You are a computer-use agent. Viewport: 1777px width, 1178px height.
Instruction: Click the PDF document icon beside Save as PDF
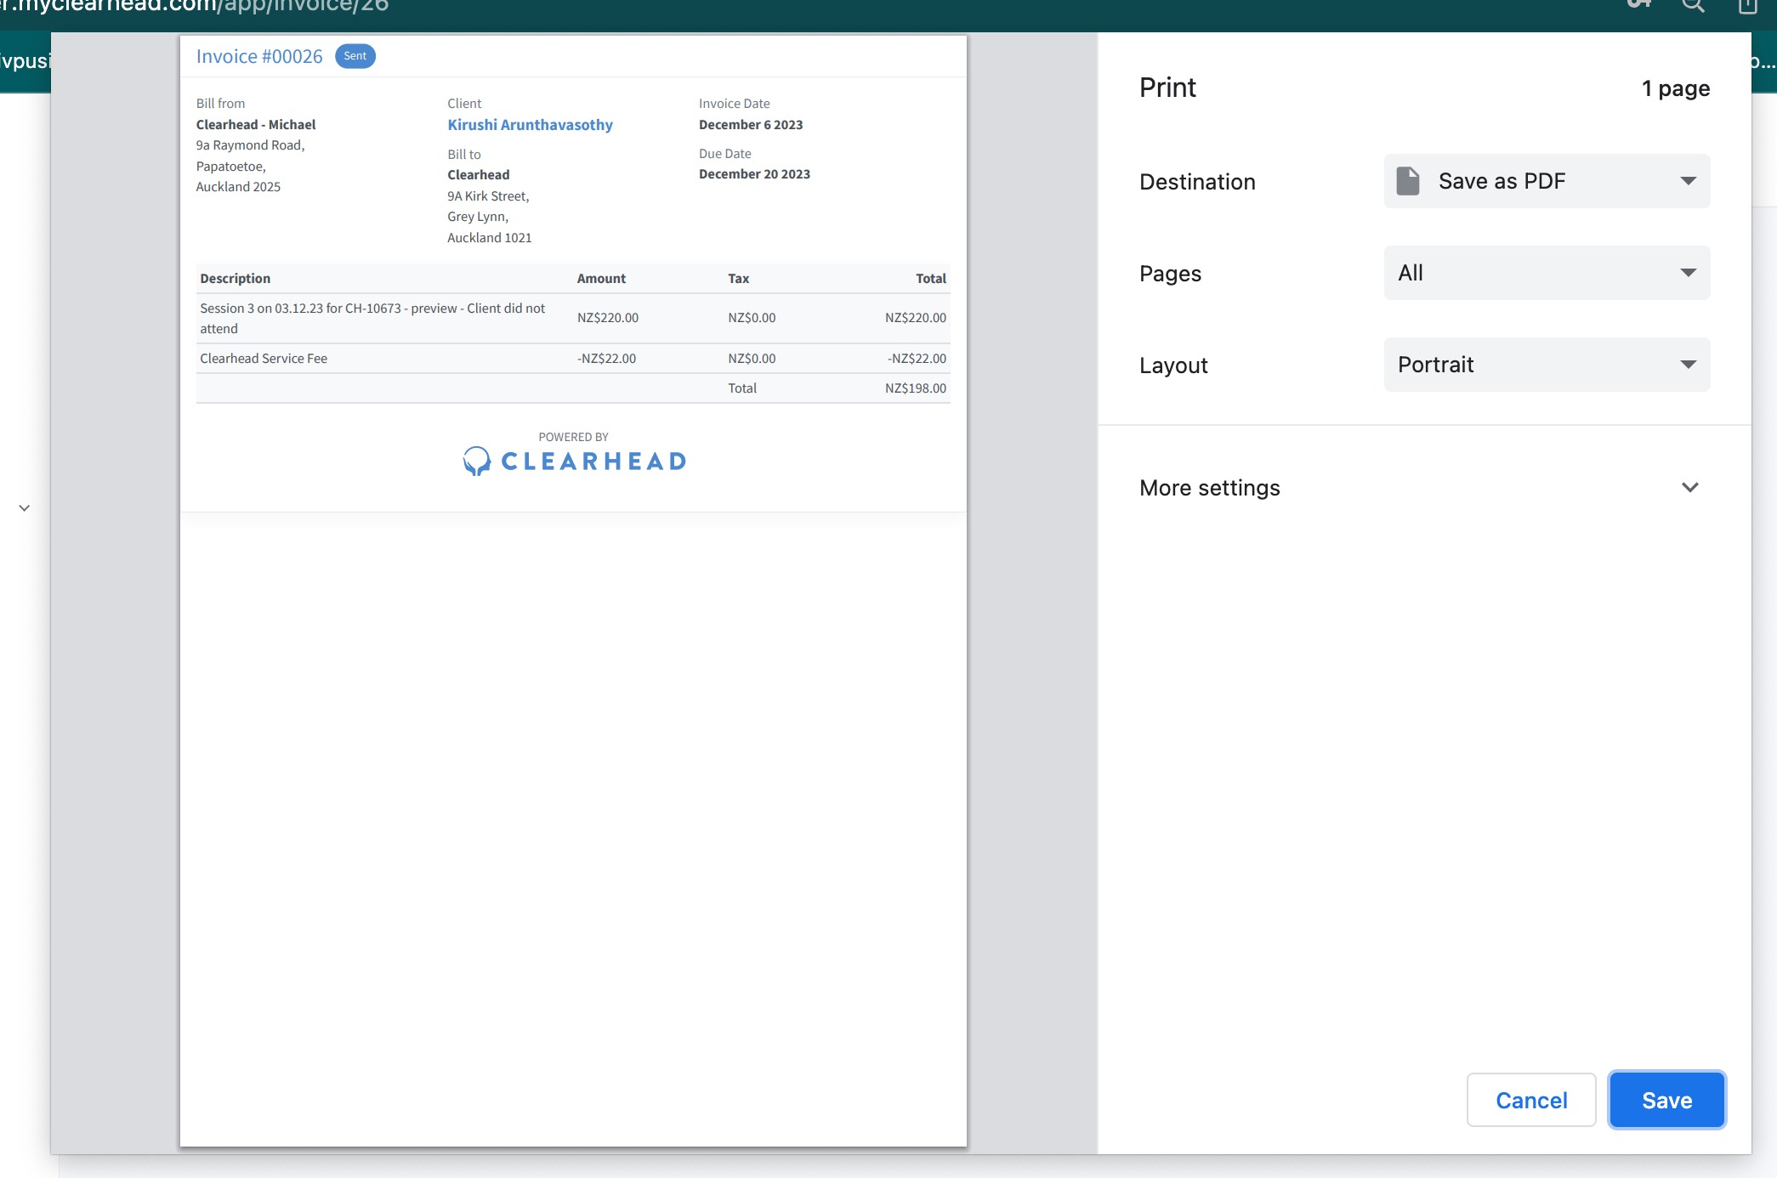click(1408, 181)
